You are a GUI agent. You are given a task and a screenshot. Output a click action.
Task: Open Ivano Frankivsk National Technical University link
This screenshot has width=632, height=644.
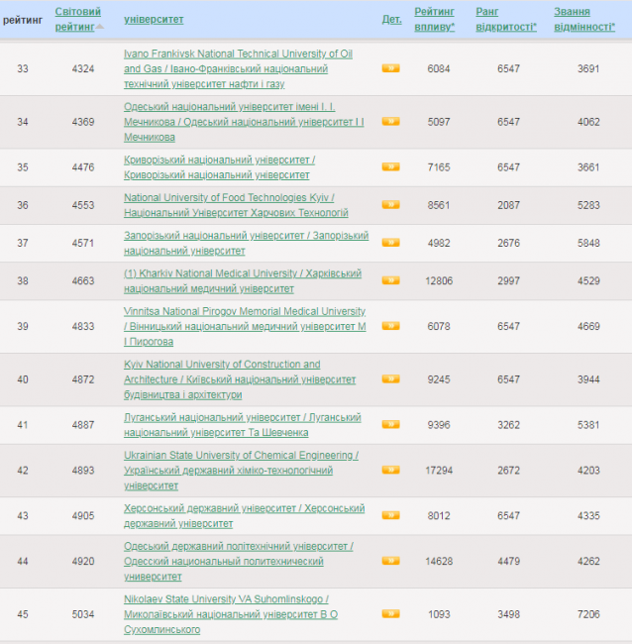(238, 68)
